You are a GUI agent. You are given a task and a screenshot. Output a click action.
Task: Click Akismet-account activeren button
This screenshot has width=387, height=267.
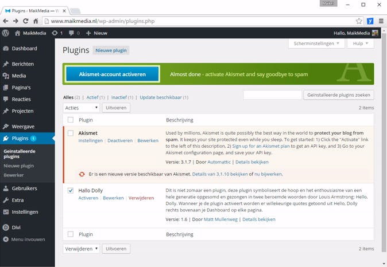point(113,74)
